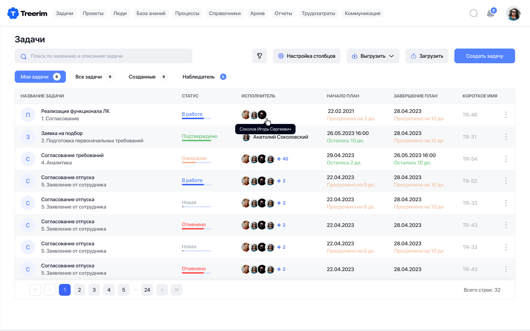Image resolution: width=530 pixels, height=331 pixels.
Task: Click the В работе status of TR-46
Action: point(192,114)
